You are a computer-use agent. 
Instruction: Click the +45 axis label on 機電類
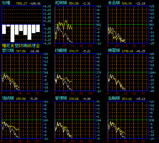coord(152,54)
